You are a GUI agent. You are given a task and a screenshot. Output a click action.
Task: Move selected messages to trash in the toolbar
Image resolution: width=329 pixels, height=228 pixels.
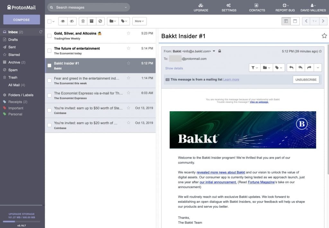click(83, 21)
